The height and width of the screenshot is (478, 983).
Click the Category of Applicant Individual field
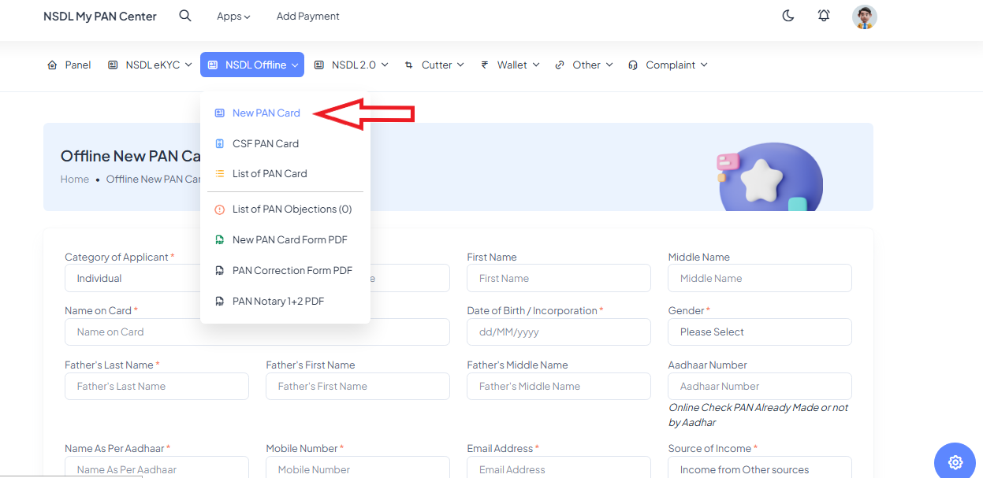132,278
